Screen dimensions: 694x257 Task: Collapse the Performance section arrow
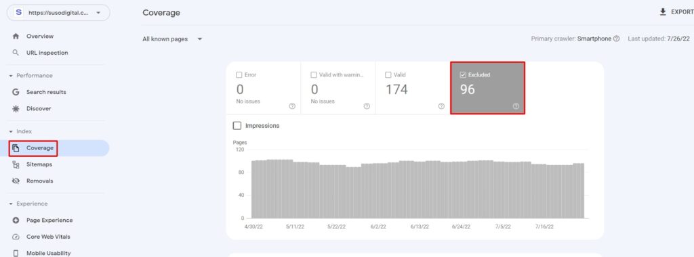point(11,76)
